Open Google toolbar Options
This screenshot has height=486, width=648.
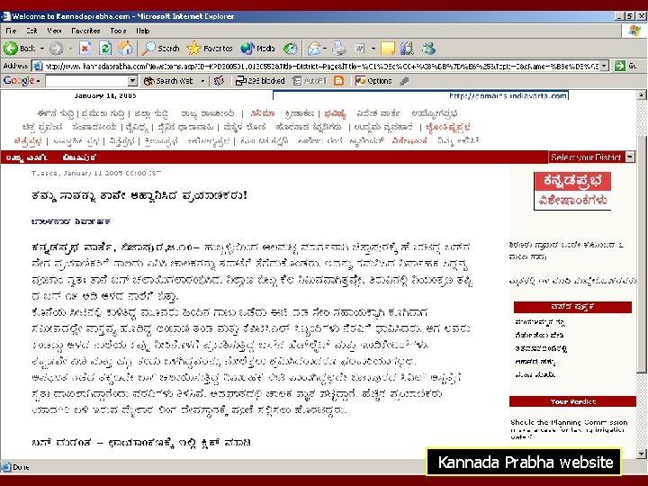(373, 81)
